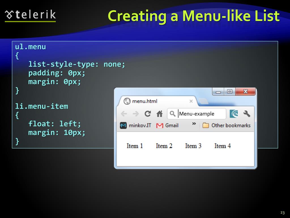Click the globe favicon on menu.html tab

(x=127, y=101)
